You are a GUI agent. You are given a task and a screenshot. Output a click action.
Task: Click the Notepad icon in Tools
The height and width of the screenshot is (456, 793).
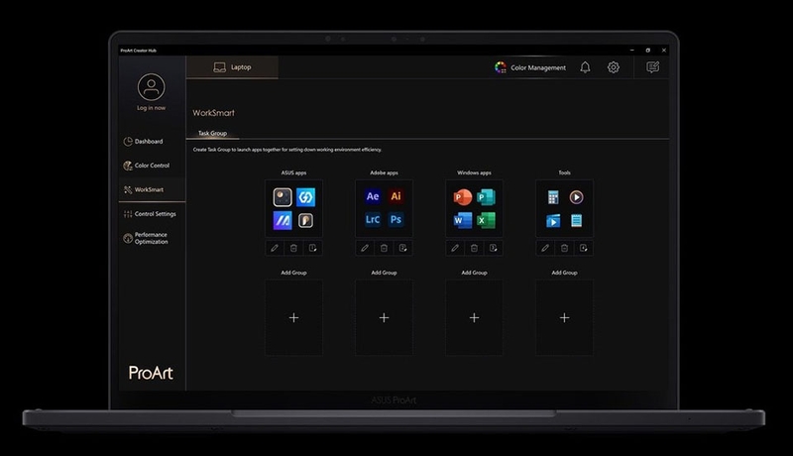coord(576,220)
